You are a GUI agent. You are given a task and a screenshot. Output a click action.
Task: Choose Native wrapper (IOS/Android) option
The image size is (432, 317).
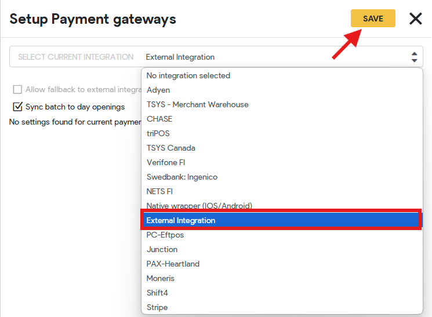pos(282,206)
